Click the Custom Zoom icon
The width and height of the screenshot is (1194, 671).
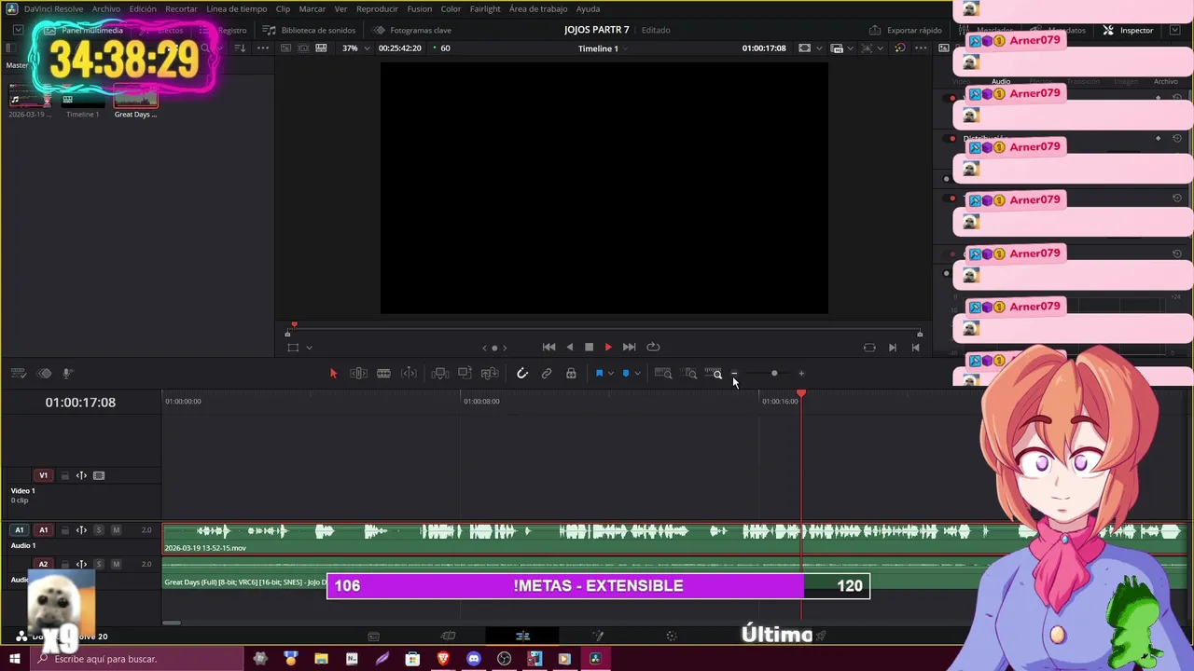click(x=715, y=374)
